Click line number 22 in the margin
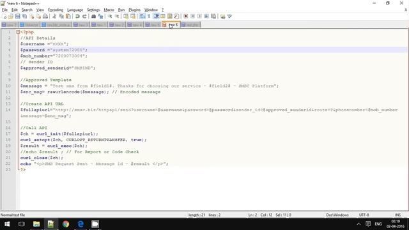The image size is (409, 230). pyautogui.click(x=8, y=164)
